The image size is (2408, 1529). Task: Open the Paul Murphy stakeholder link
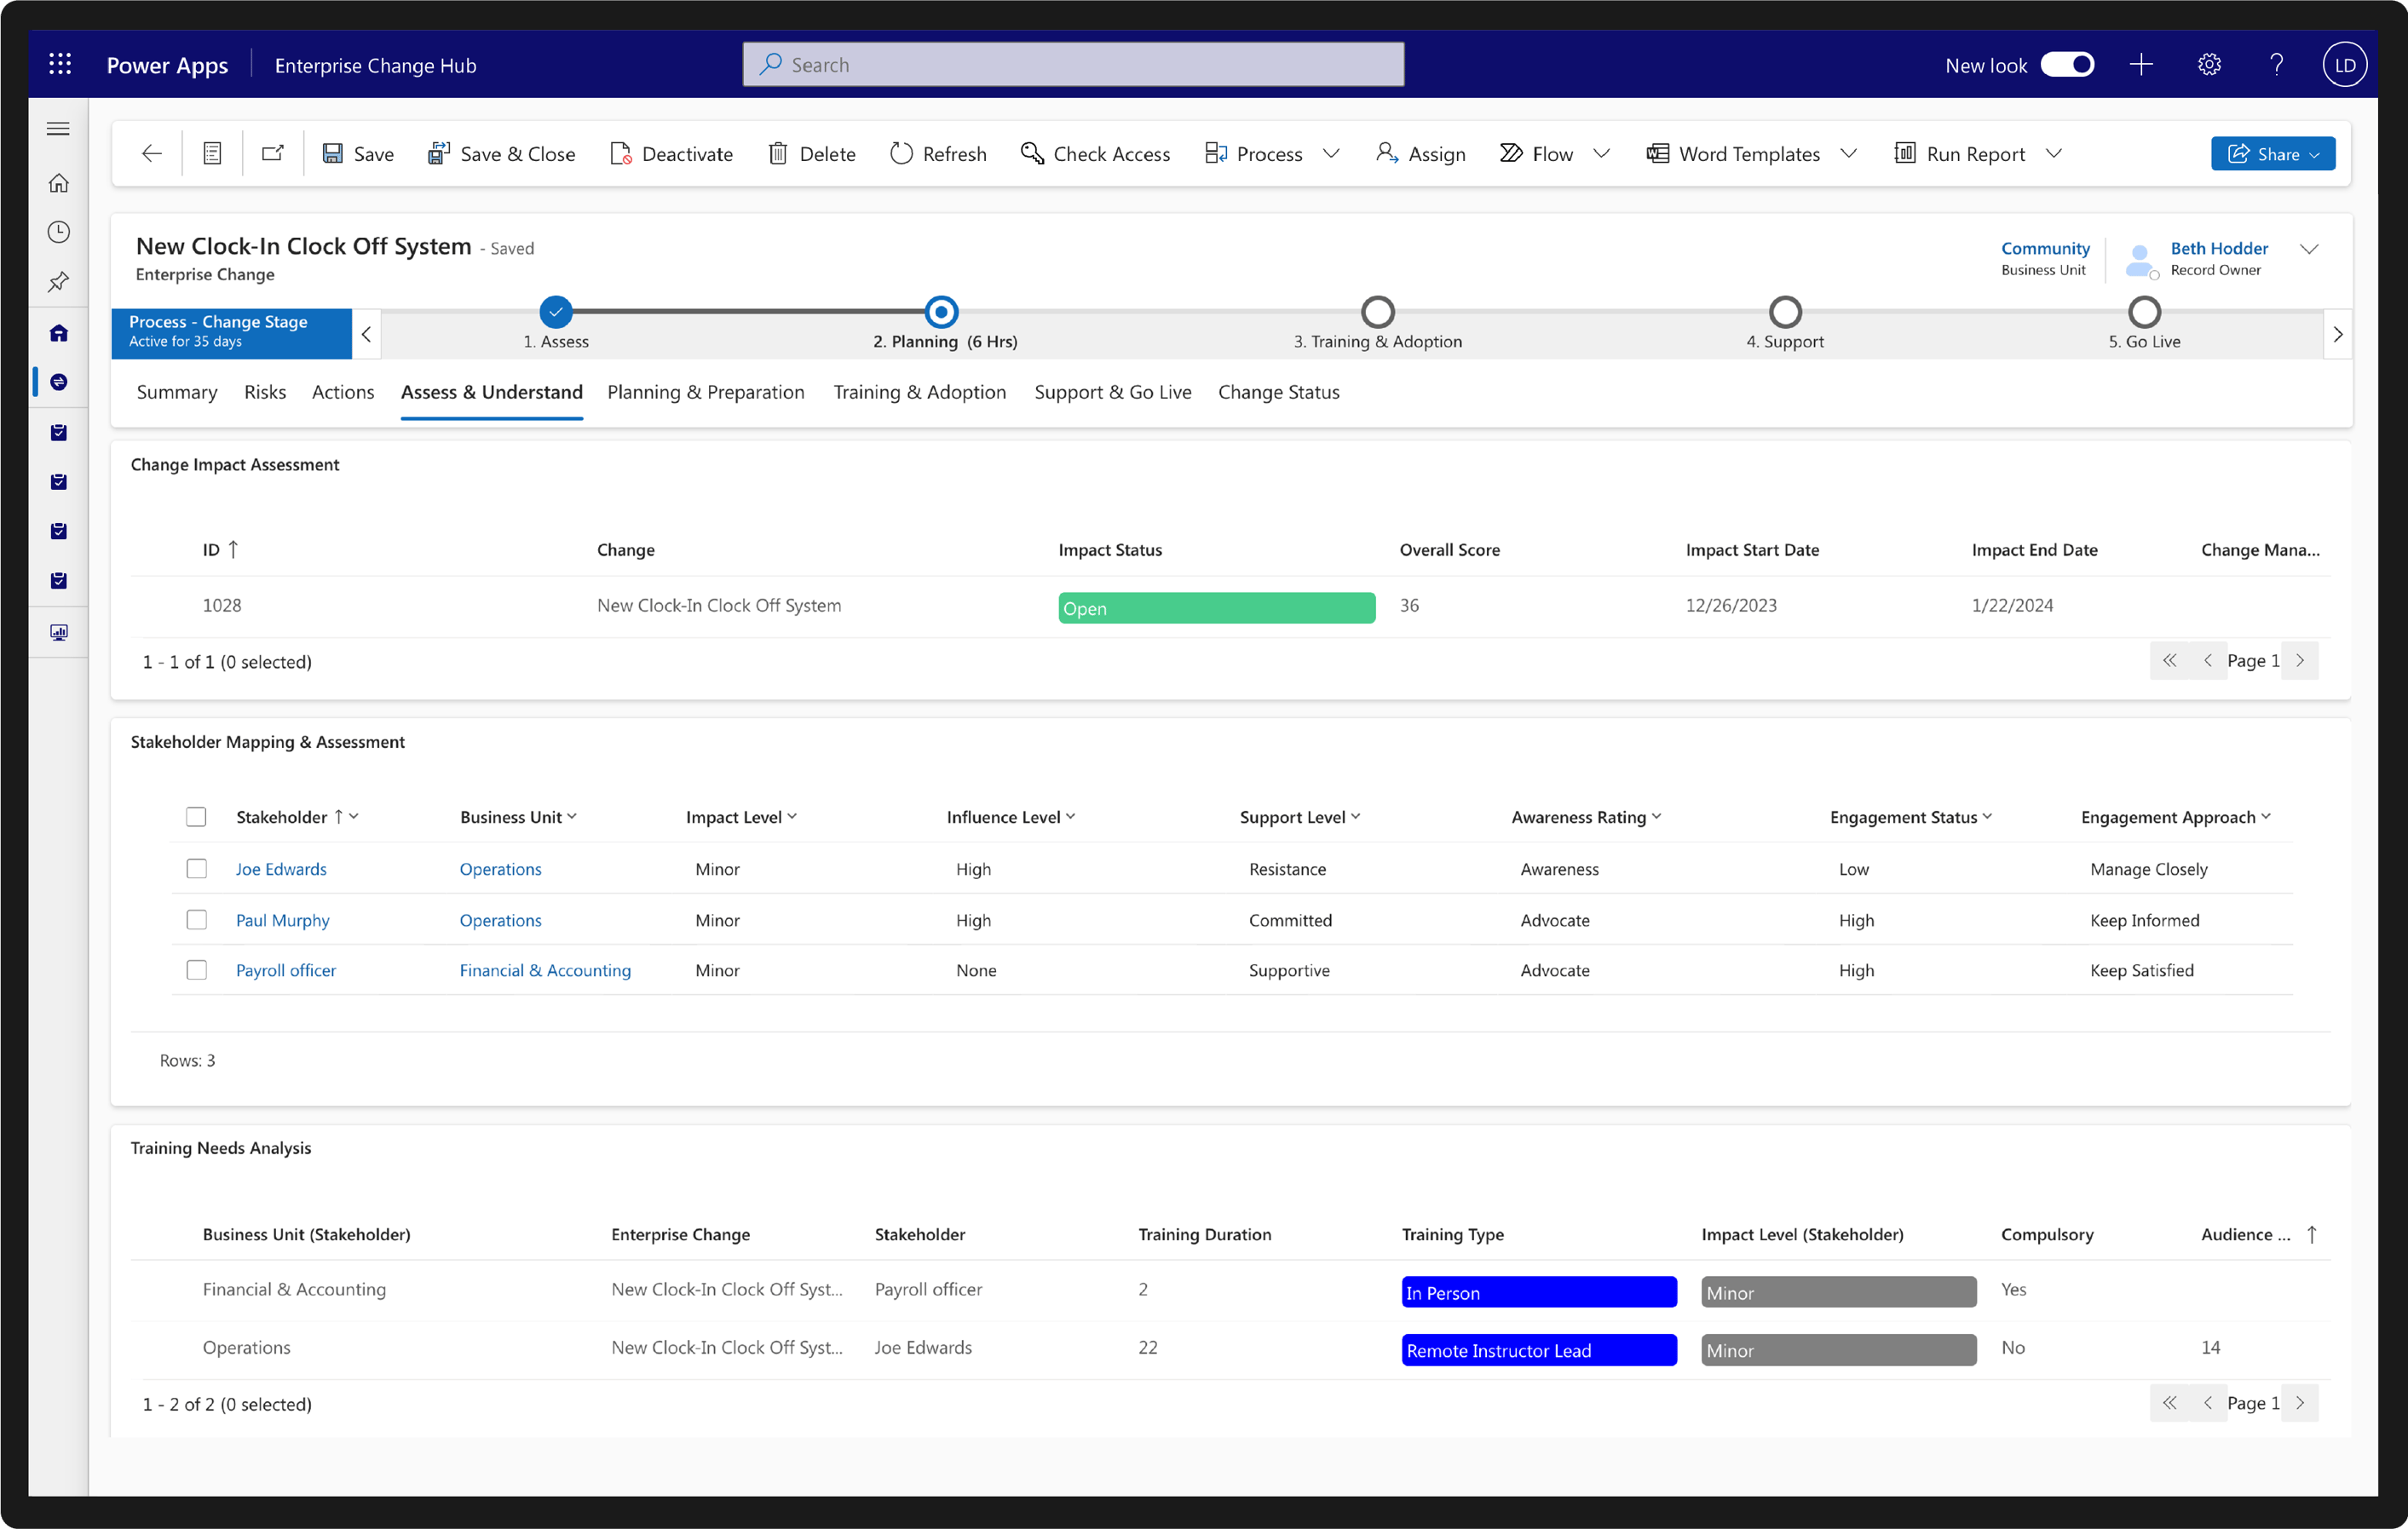282,920
